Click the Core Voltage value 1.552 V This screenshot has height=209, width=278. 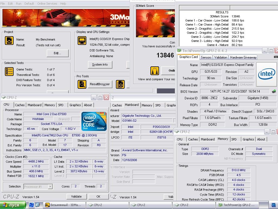click(70, 129)
